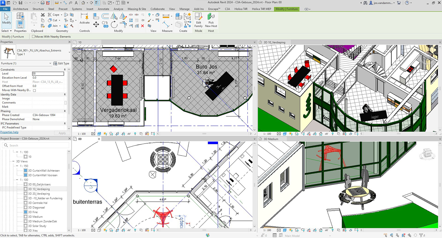The height and width of the screenshot is (238, 442).
Task: Click the 3D CurtainWall Achteraan view icon
Action: click(x=26, y=171)
